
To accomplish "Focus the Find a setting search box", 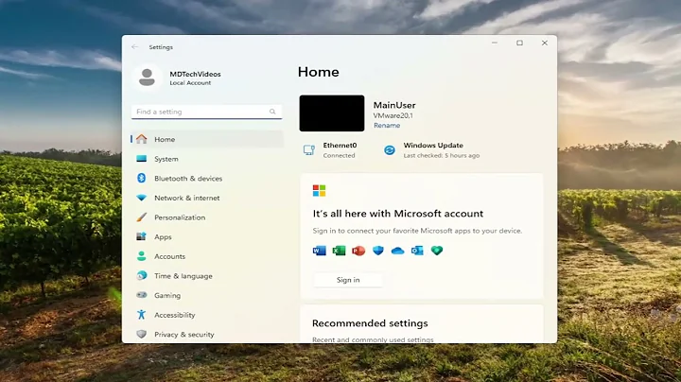I will tap(207, 112).
